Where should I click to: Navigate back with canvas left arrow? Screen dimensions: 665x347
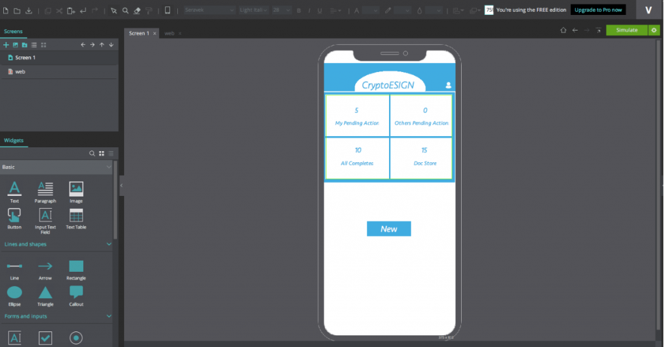coord(575,30)
